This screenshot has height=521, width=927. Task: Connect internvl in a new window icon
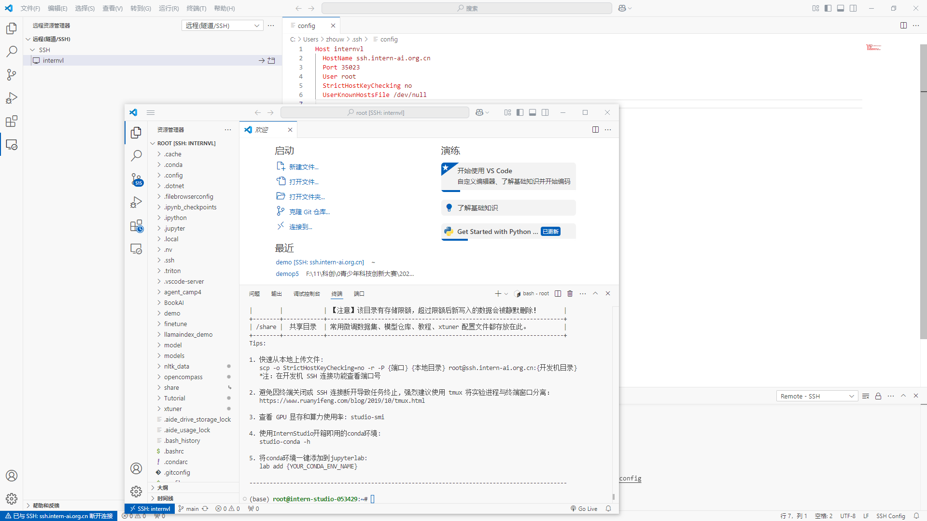[271, 60]
